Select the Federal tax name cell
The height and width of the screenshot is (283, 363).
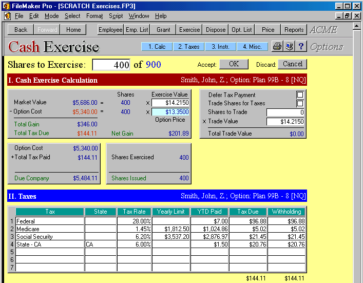pos(50,221)
